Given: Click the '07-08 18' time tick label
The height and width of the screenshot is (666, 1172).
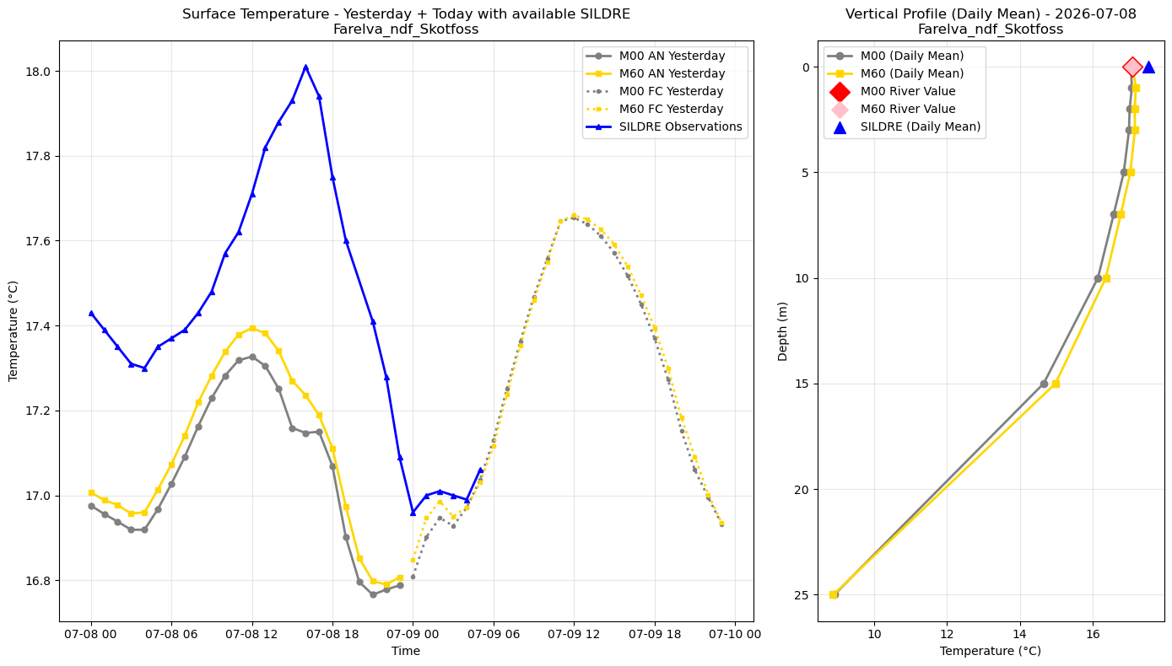Looking at the screenshot, I should [x=332, y=634].
